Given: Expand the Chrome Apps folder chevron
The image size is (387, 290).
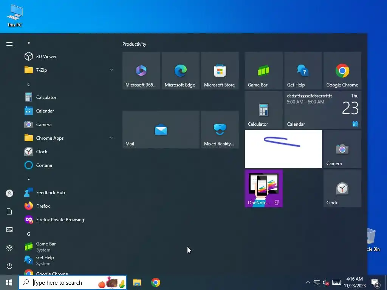Looking at the screenshot, I should point(111,138).
